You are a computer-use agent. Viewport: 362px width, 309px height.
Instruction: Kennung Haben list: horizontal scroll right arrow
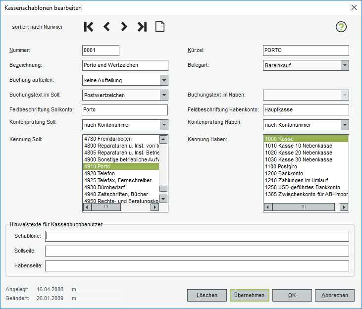[344, 207]
